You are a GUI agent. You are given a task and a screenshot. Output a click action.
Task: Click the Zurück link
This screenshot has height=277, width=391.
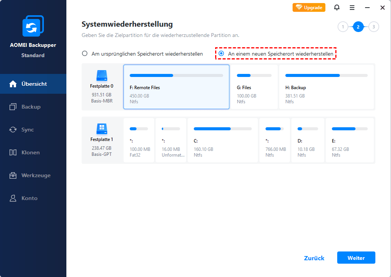[x=314, y=258]
